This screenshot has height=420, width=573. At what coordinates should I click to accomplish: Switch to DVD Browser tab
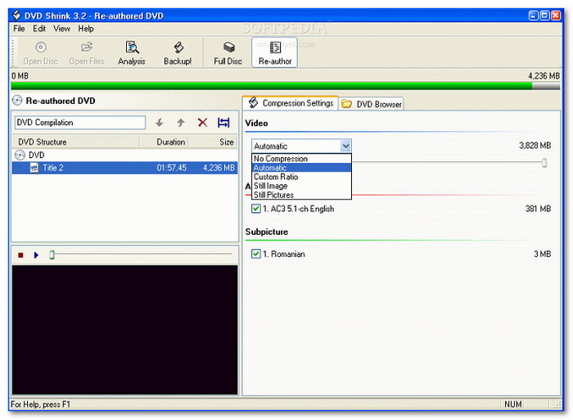pyautogui.click(x=372, y=104)
